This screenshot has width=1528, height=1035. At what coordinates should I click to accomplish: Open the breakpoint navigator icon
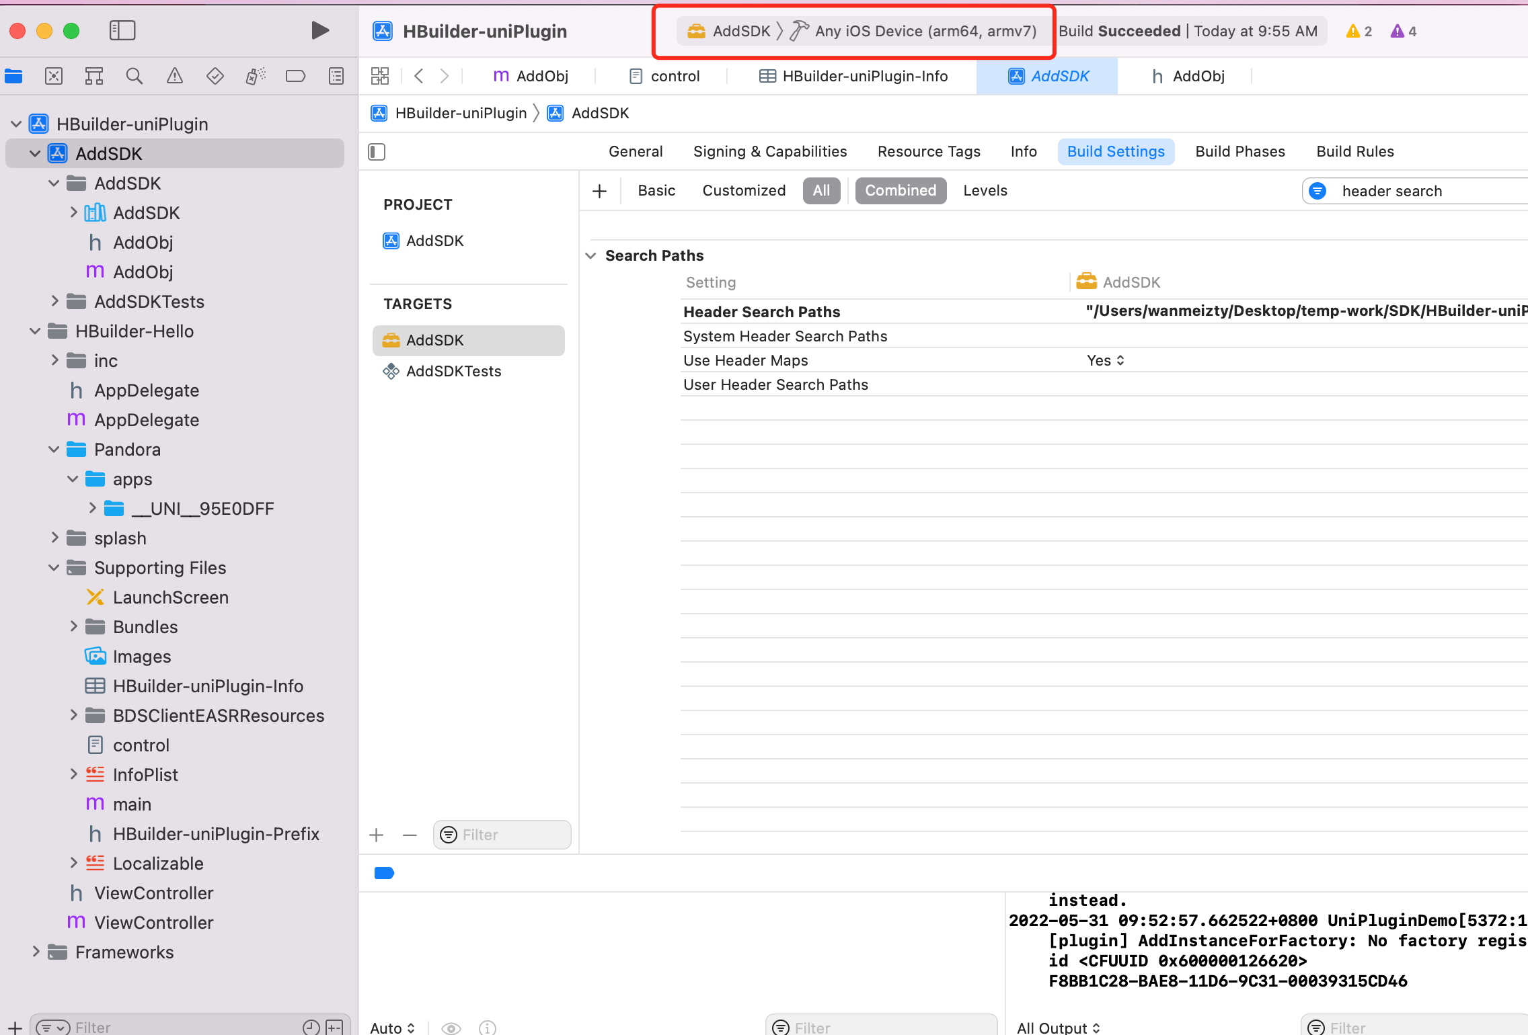[296, 76]
